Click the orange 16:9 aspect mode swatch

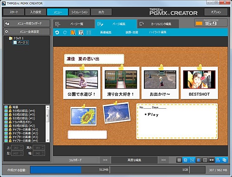point(199,23)
